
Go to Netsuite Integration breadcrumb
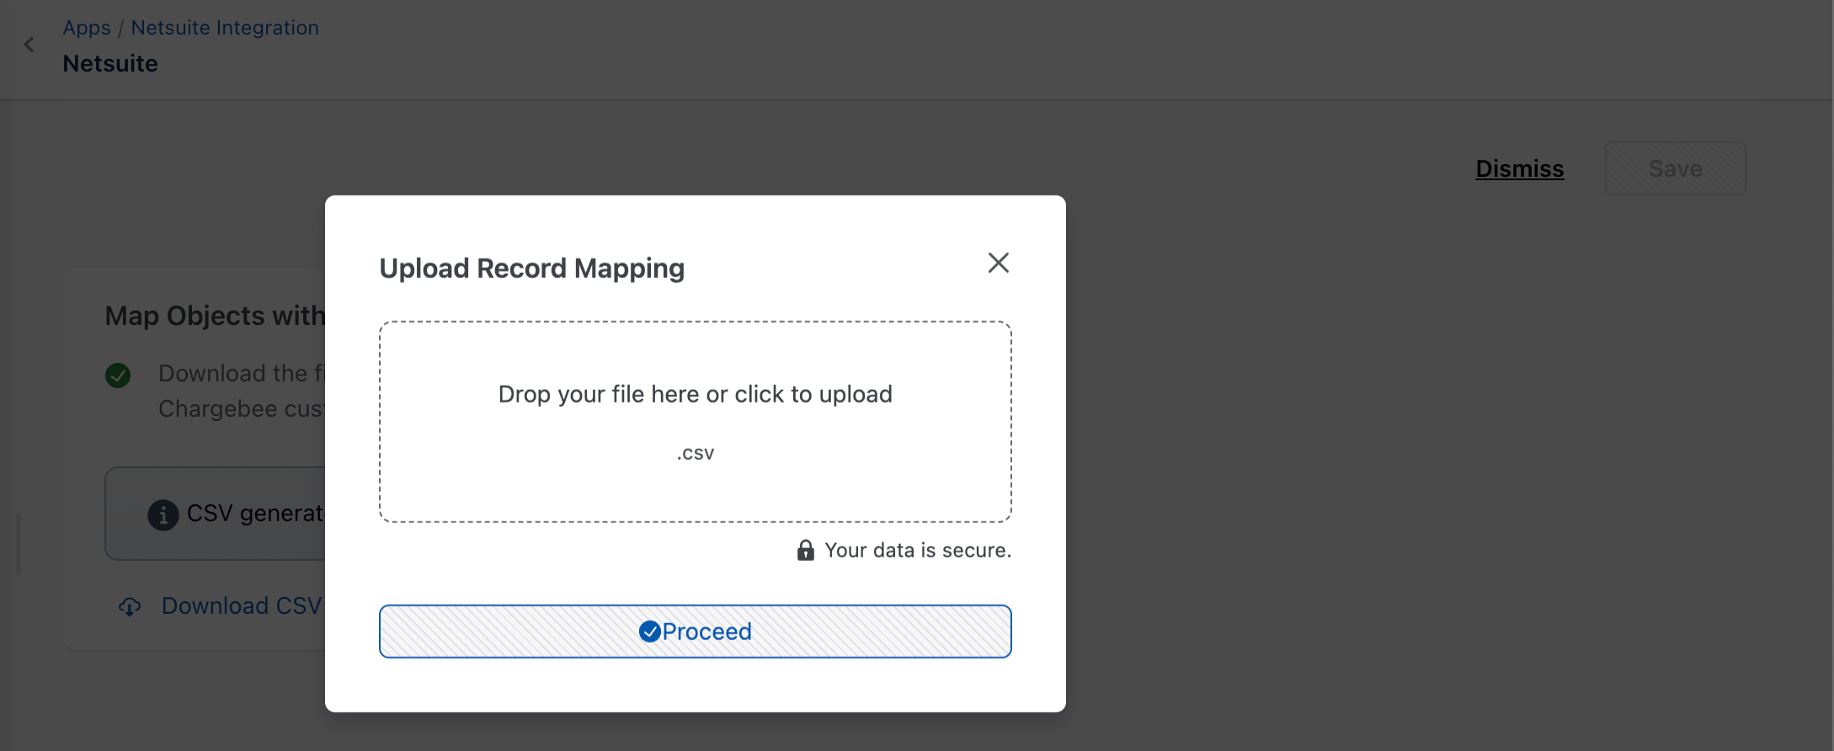225,28
